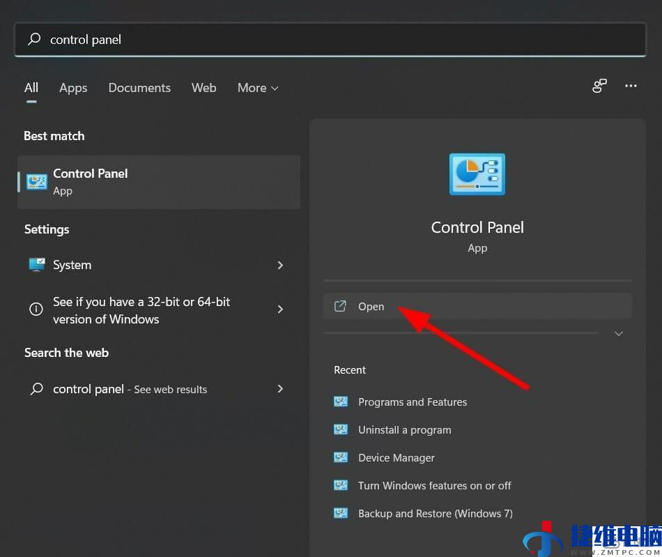This screenshot has height=557, width=662.
Task: Click the web search magnifier icon
Action: click(x=37, y=388)
